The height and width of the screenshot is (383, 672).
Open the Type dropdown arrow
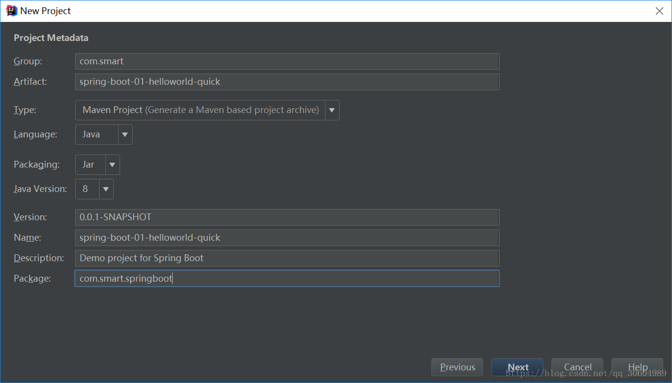(x=332, y=110)
